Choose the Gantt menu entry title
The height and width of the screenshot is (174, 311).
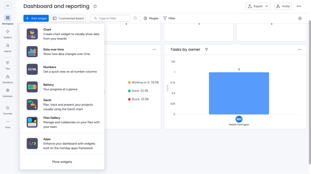point(47,100)
